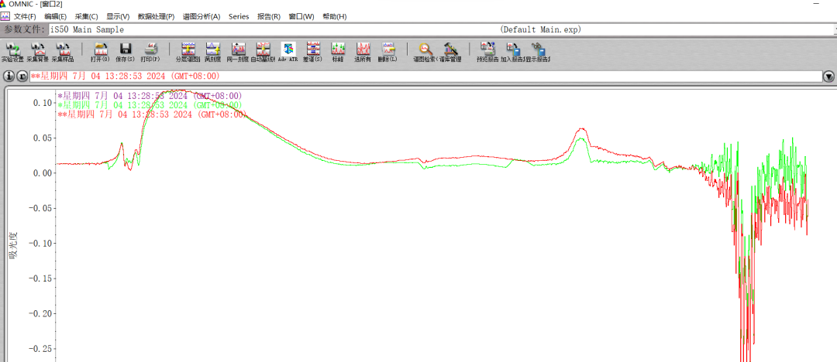Toggle 分层谱图 stacked spectra view

(188, 52)
